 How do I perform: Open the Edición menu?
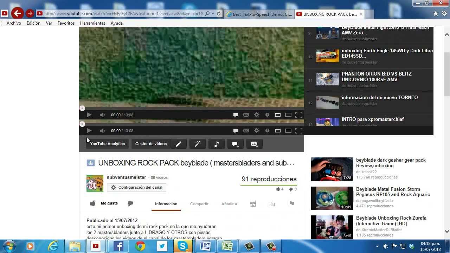pos(33,23)
